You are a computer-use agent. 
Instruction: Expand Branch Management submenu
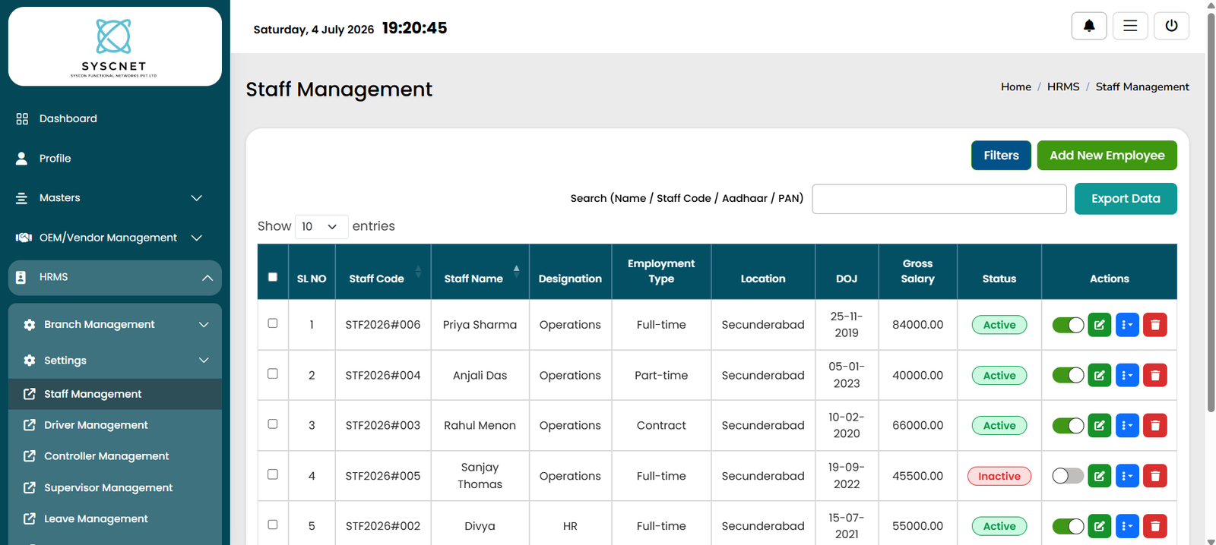[115, 325]
